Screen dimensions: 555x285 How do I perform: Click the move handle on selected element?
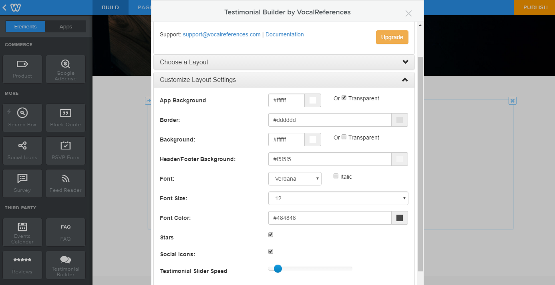[148, 101]
